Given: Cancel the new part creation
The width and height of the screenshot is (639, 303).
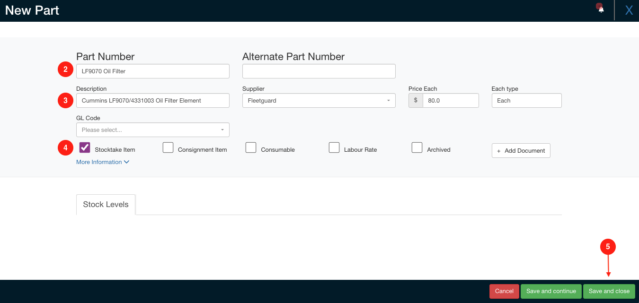Looking at the screenshot, I should click(504, 291).
